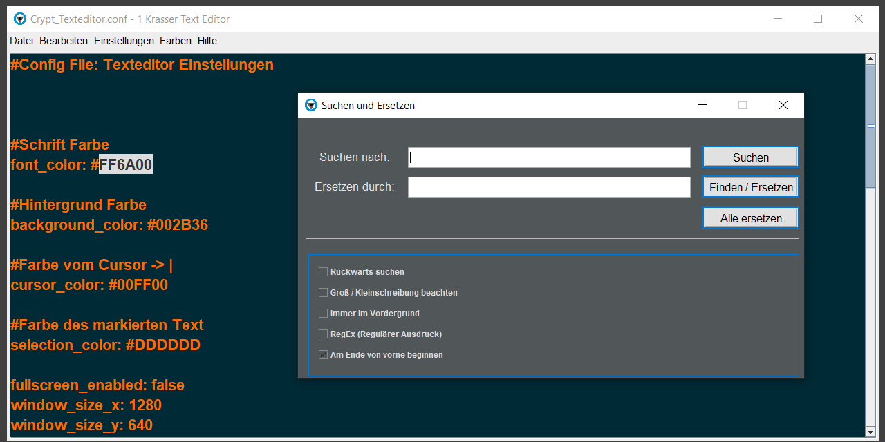Uncheck Am Ende von vorne beginnen
885x442 pixels.
pyautogui.click(x=323, y=354)
